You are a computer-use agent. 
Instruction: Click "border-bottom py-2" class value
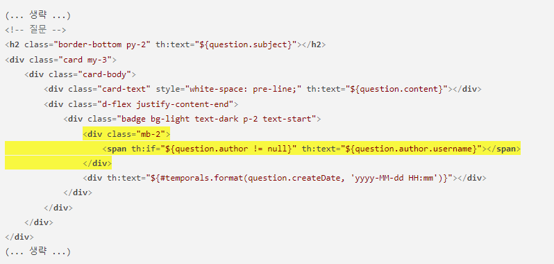tap(102, 45)
